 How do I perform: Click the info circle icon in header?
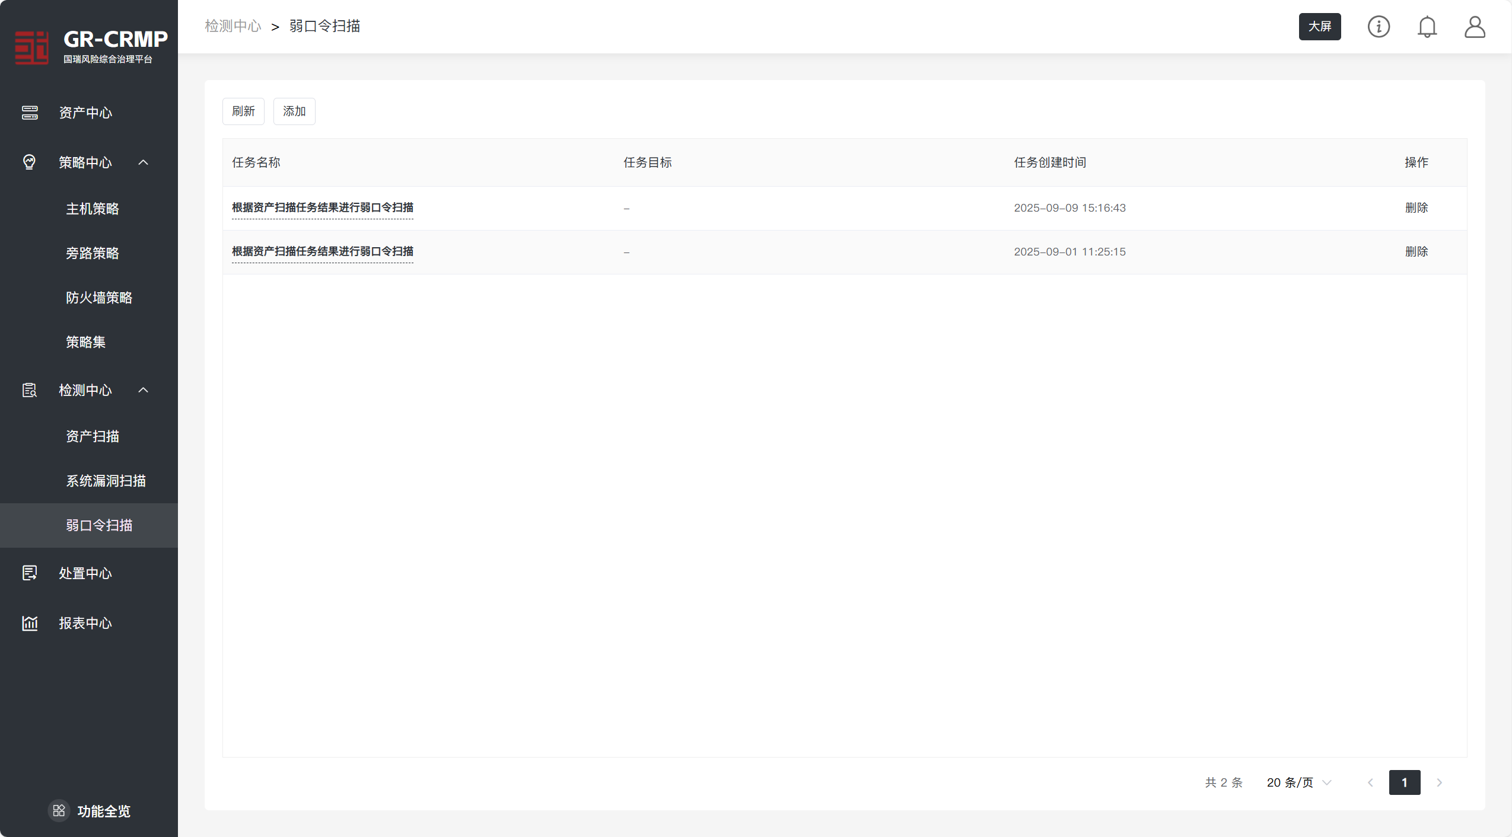pyautogui.click(x=1378, y=27)
